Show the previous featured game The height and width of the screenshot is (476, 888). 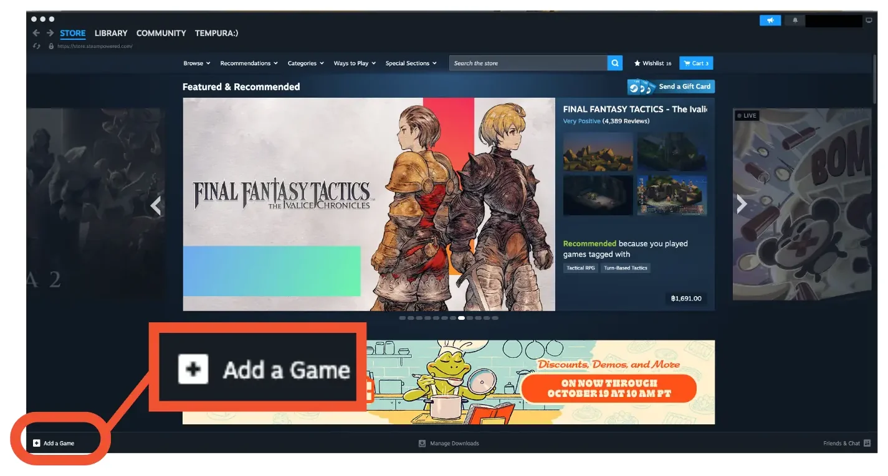pos(156,205)
